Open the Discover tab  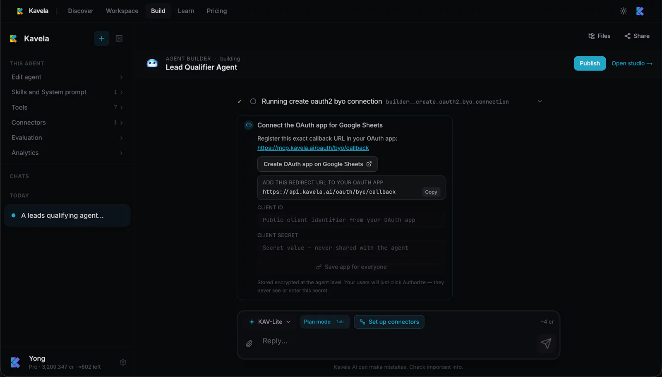81,11
